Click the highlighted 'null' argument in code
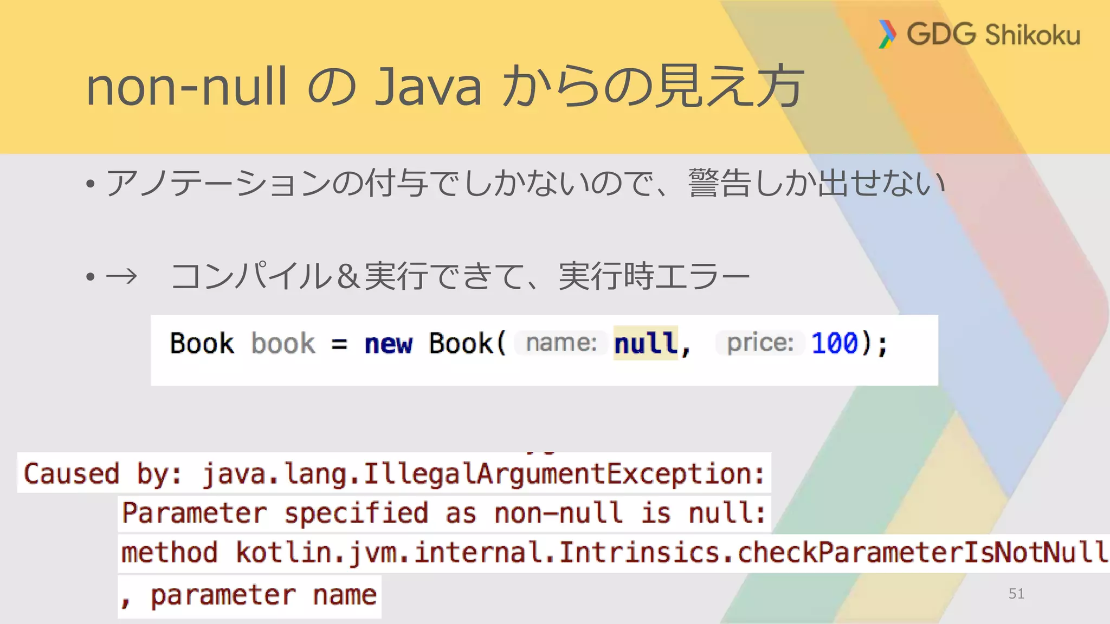Screen dimensions: 1110x624 tap(646, 343)
